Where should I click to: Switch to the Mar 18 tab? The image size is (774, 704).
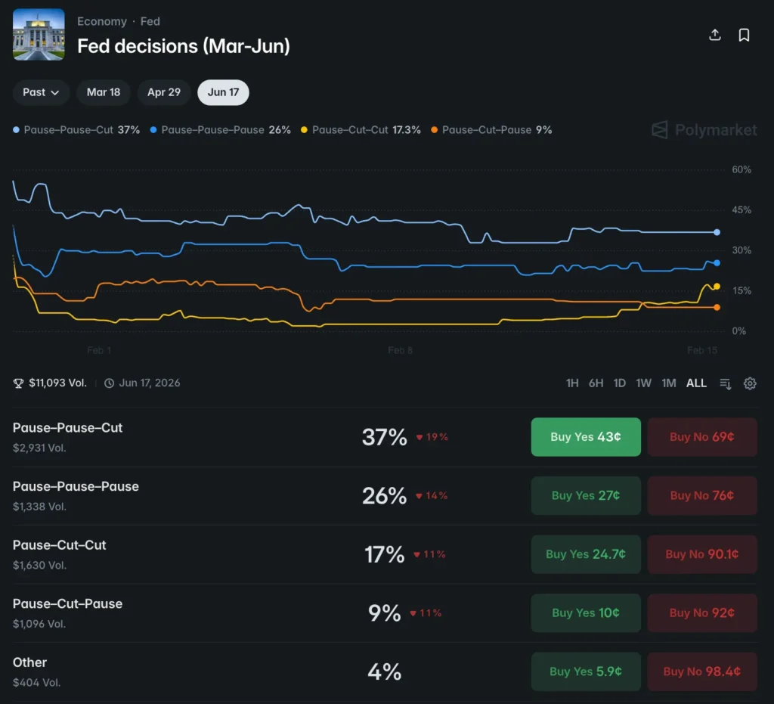[x=104, y=92]
